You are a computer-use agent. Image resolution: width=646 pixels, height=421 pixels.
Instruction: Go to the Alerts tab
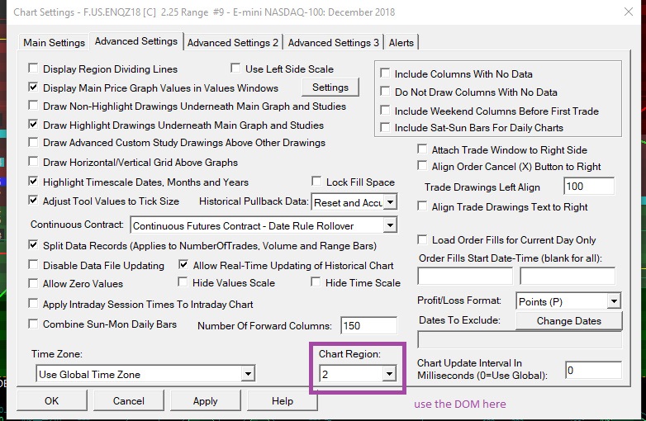pyautogui.click(x=401, y=42)
